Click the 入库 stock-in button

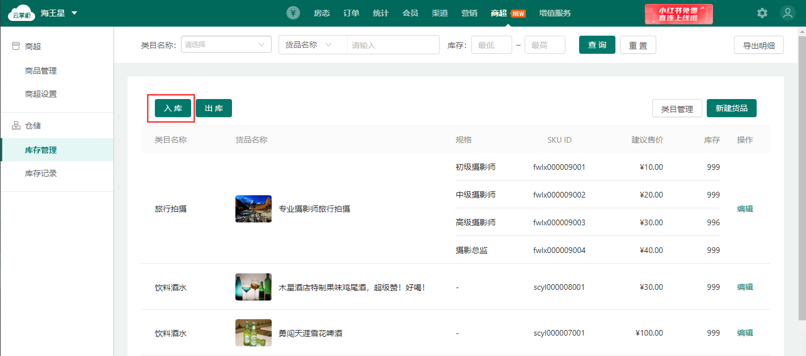173,108
